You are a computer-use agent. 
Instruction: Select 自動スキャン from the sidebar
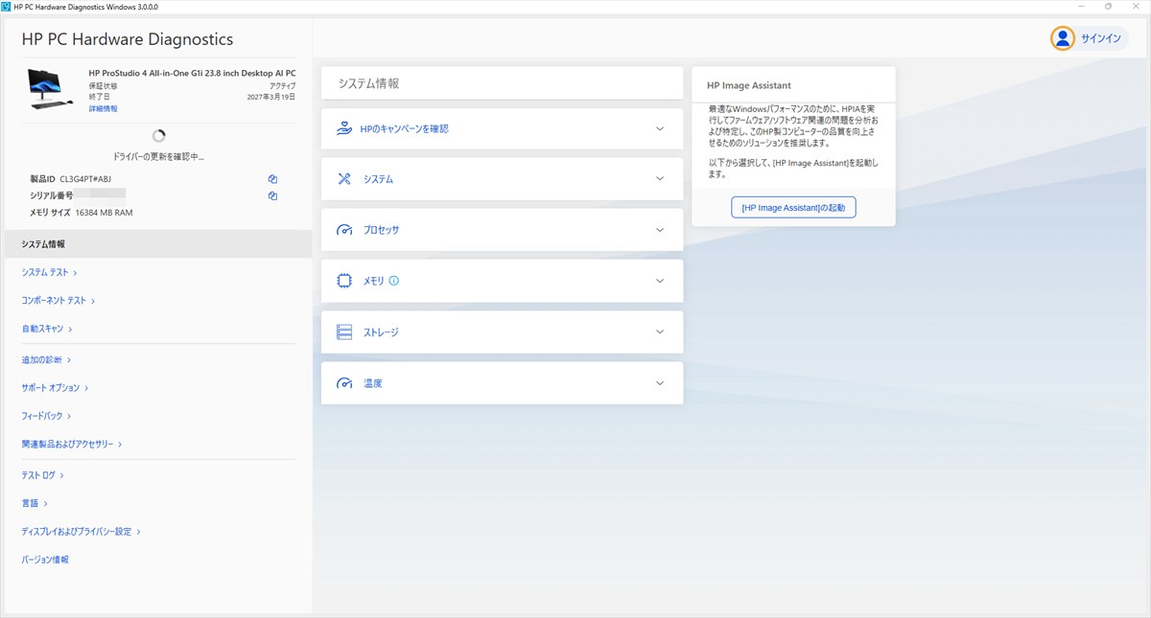[x=46, y=329]
